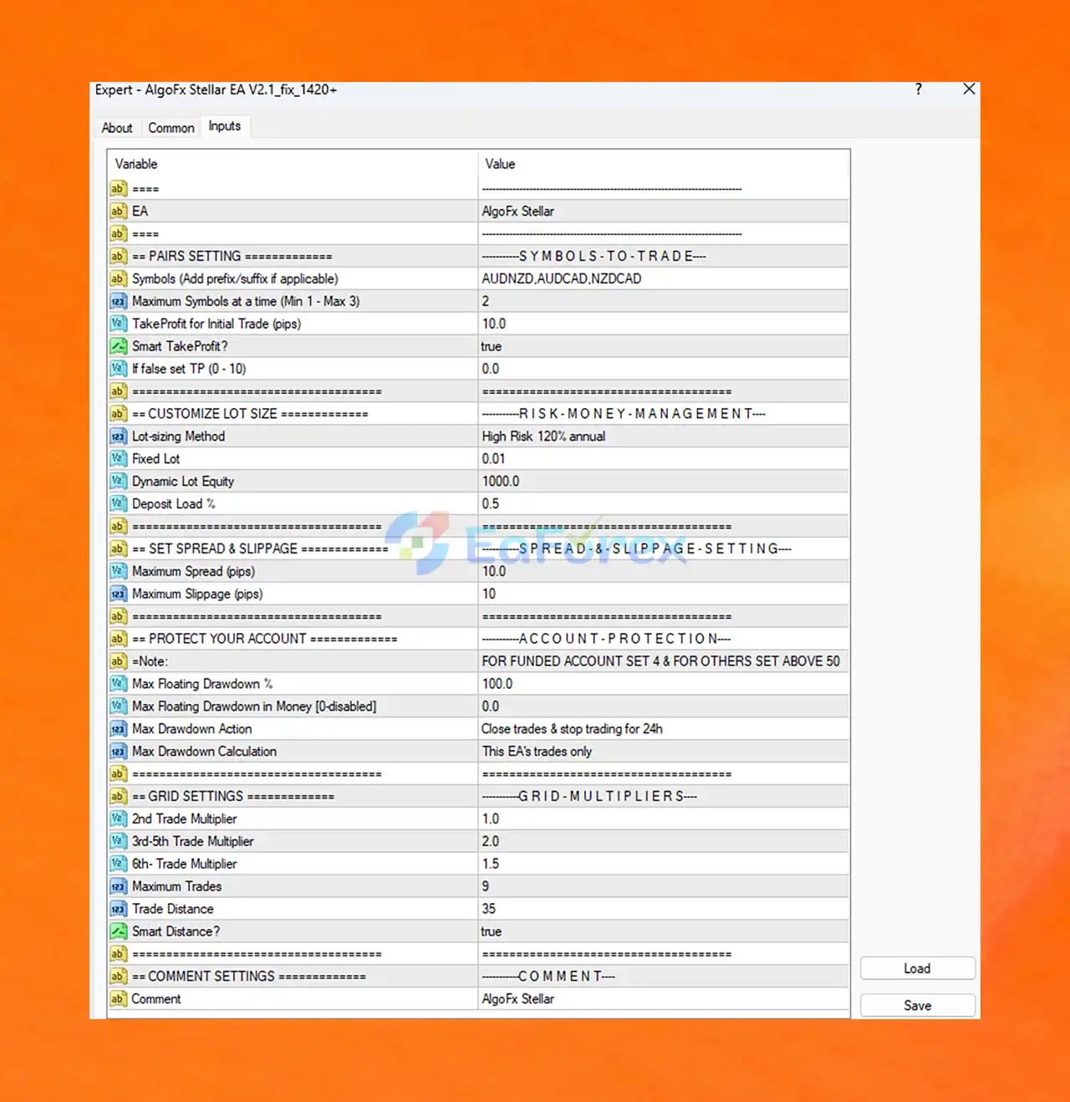This screenshot has width=1070, height=1102.
Task: Click the icon beside Dynamic Lot Equity
Action: point(119,482)
